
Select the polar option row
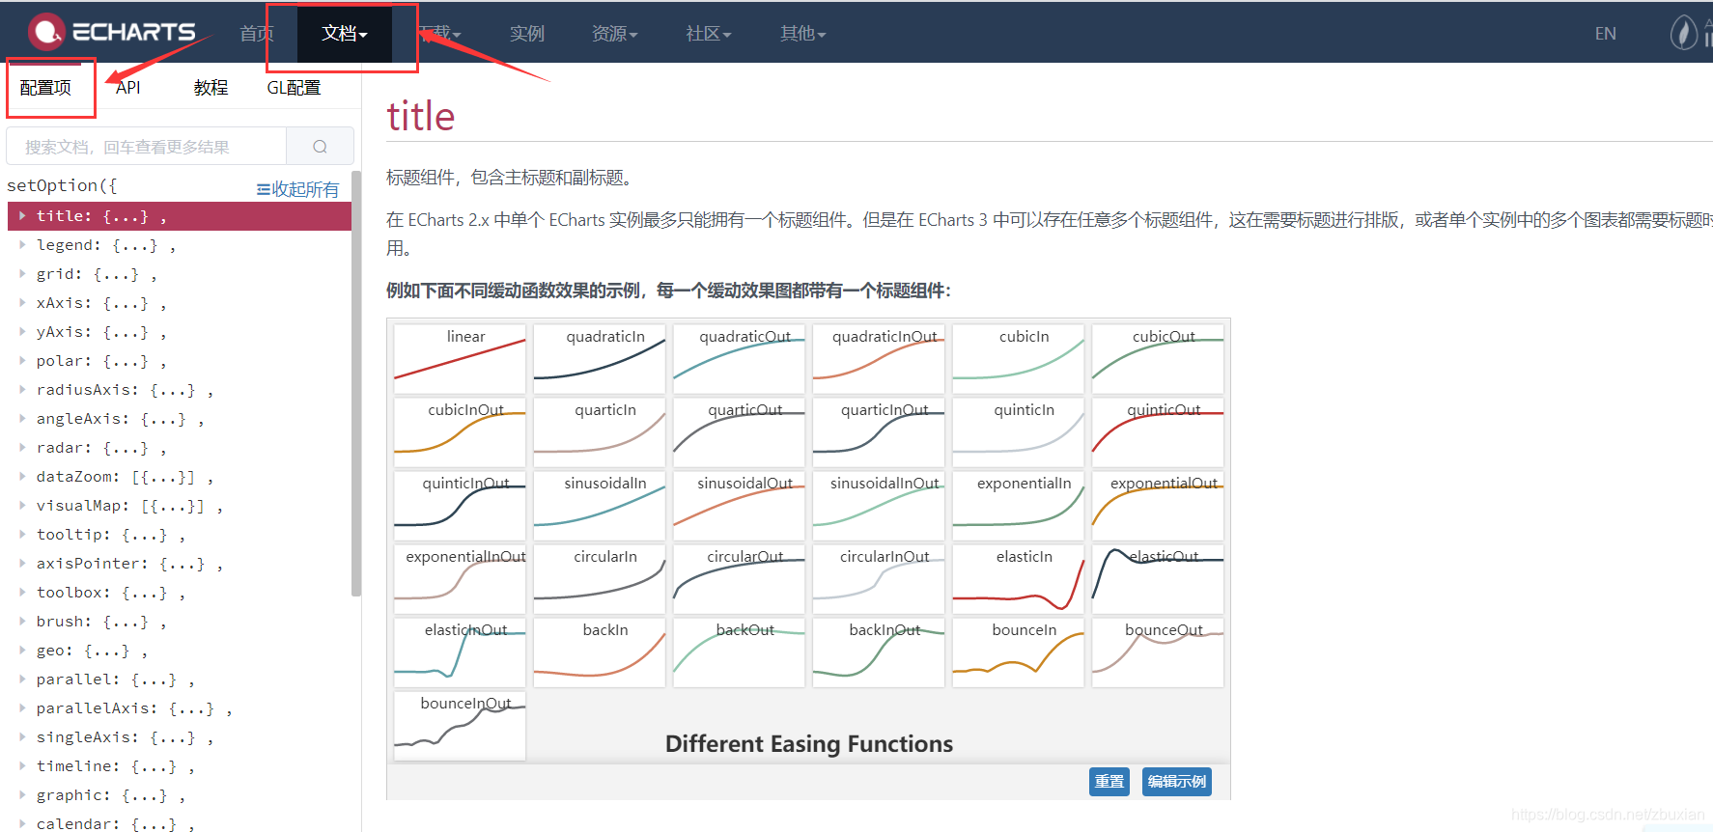(179, 361)
